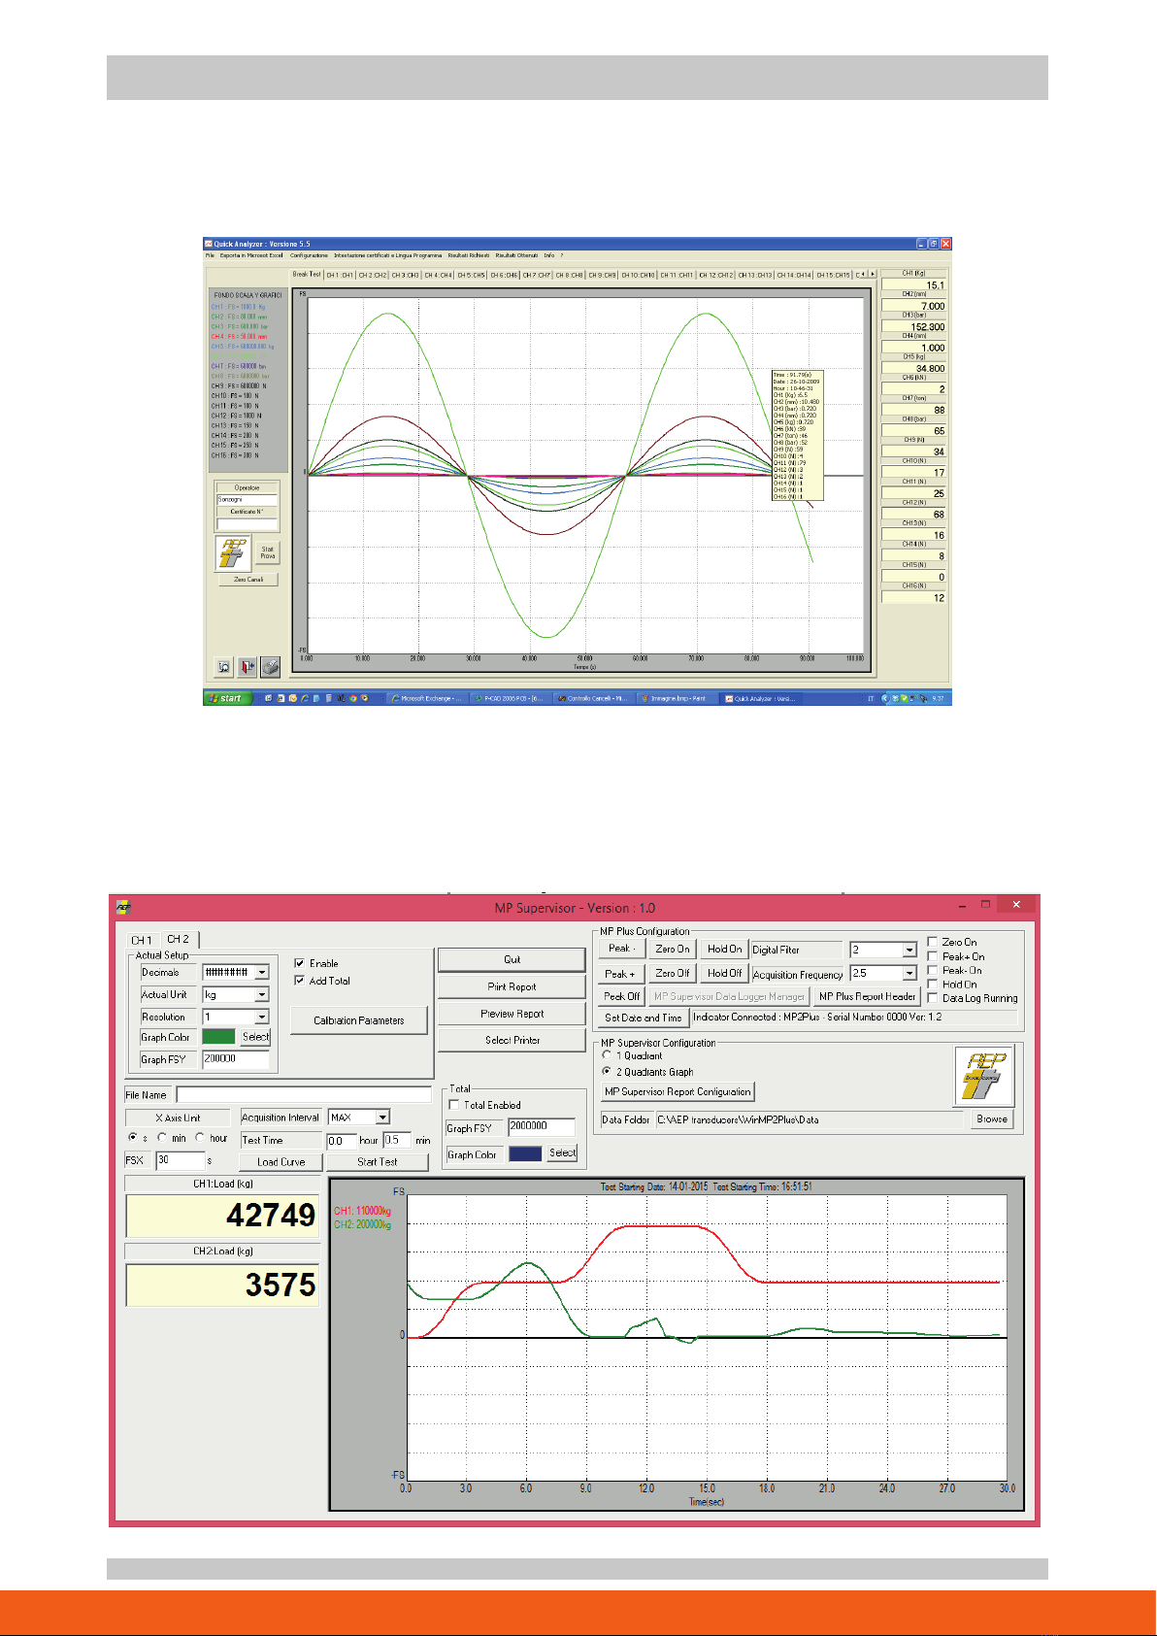Click the AEP logo in Quick Analyzer
Image resolution: width=1157 pixels, height=1636 pixels.
coord(233,553)
